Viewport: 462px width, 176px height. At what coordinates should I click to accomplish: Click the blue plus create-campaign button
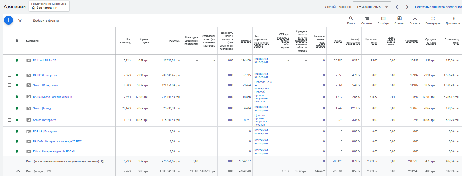click(x=9, y=20)
